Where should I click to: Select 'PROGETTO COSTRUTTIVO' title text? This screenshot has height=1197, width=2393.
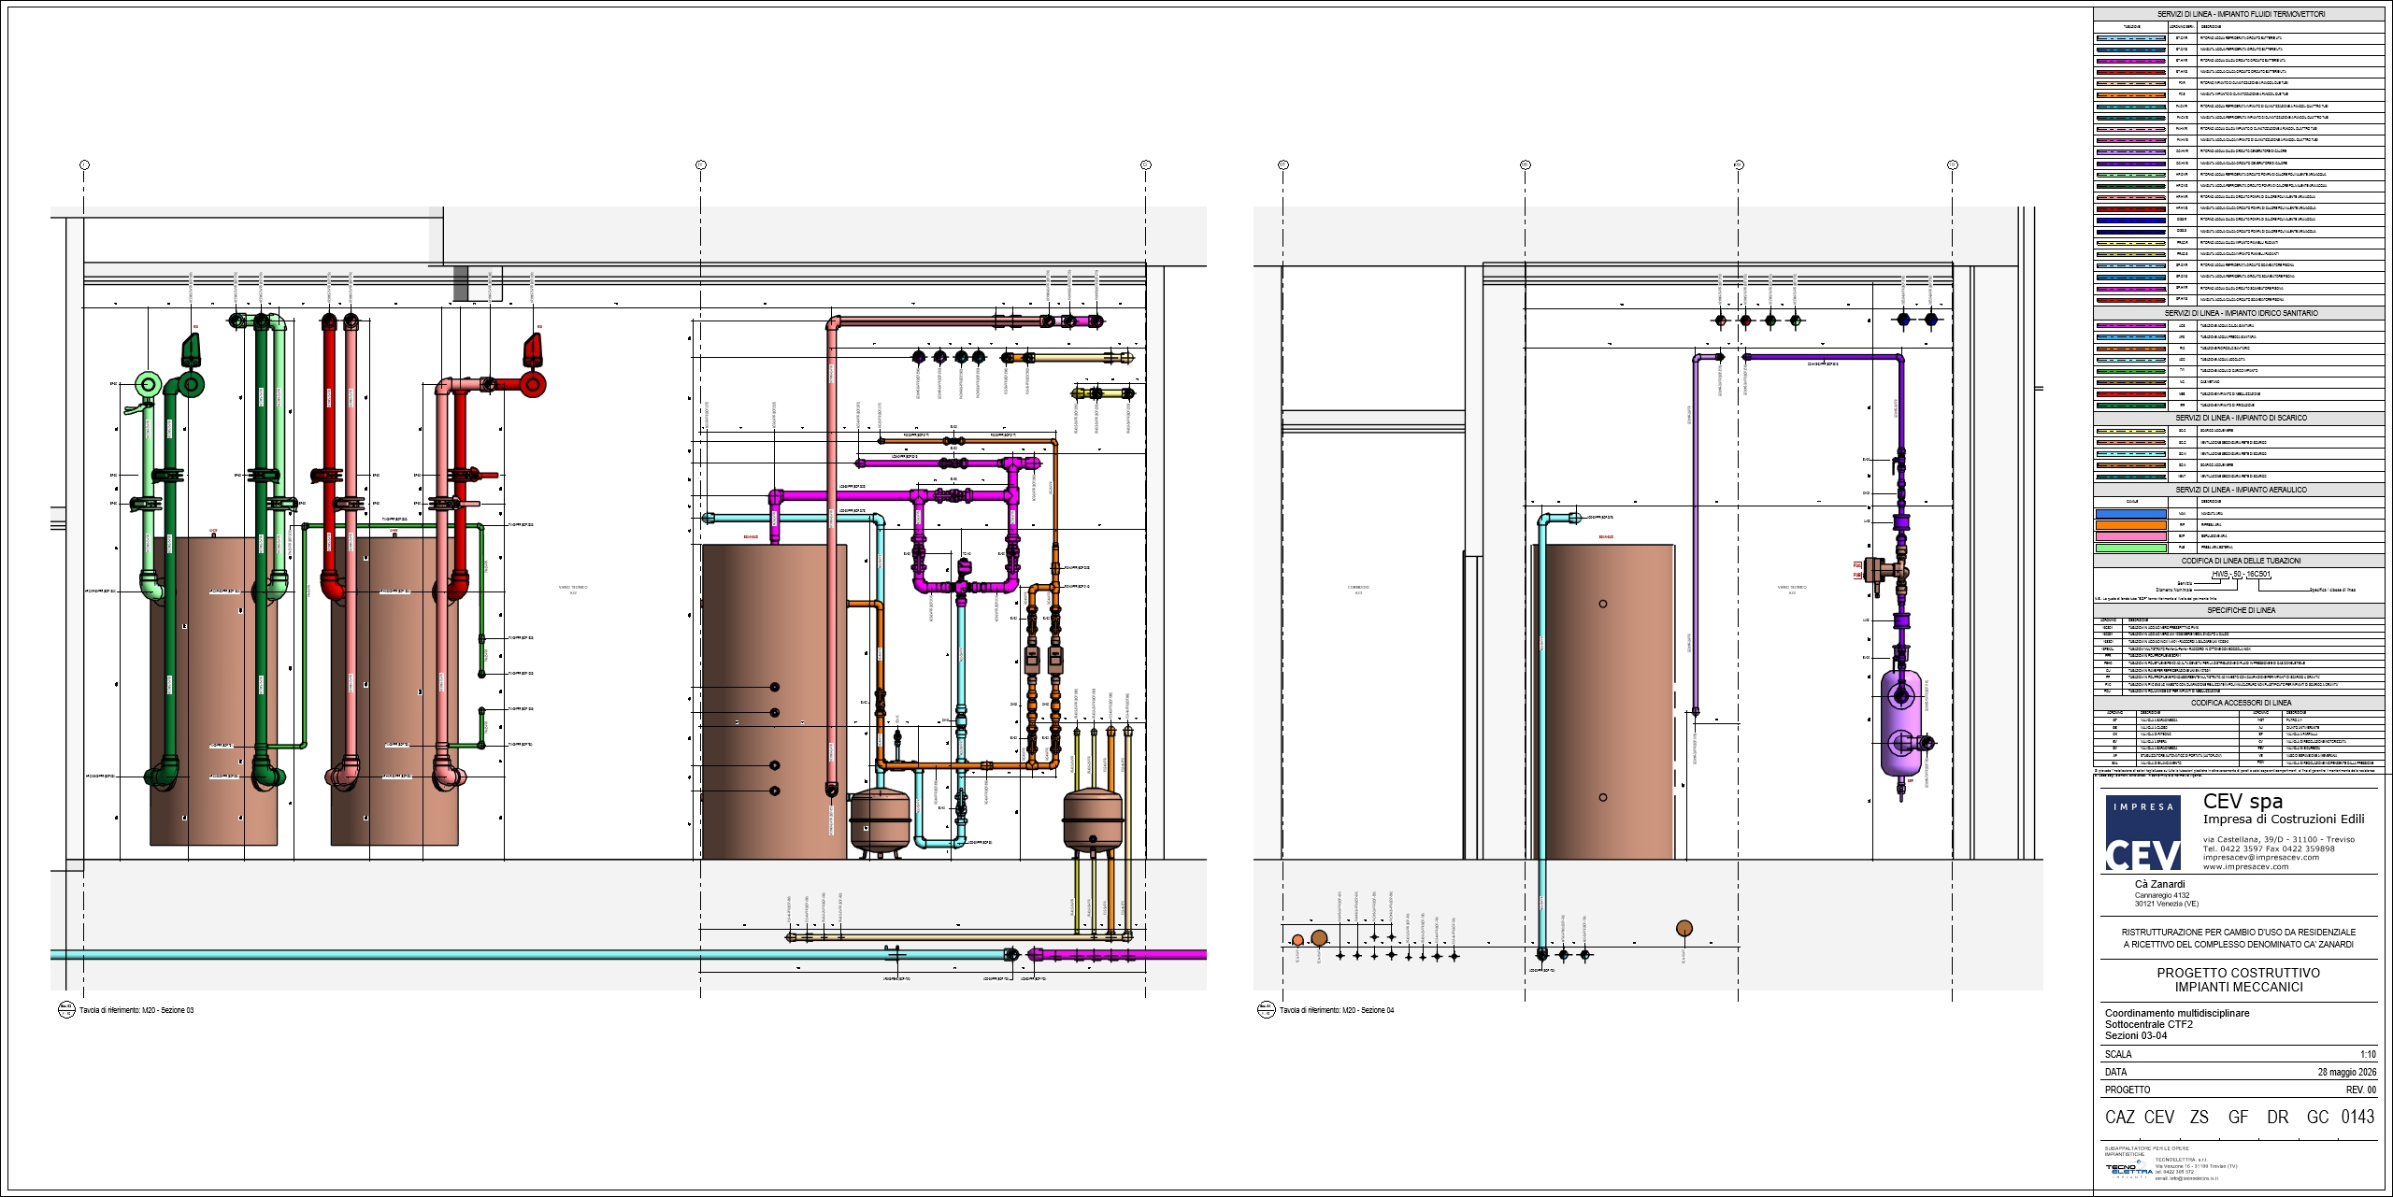coord(2238,973)
